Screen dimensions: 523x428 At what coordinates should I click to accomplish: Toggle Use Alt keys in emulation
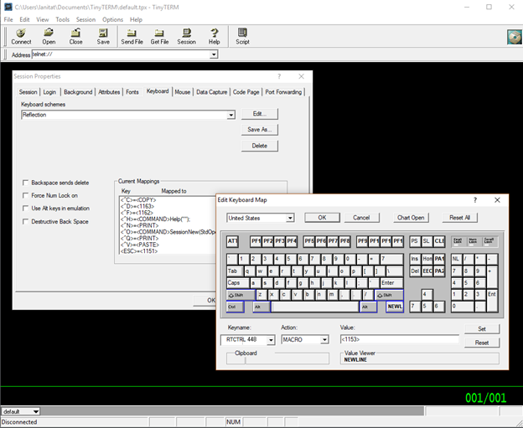(25, 209)
